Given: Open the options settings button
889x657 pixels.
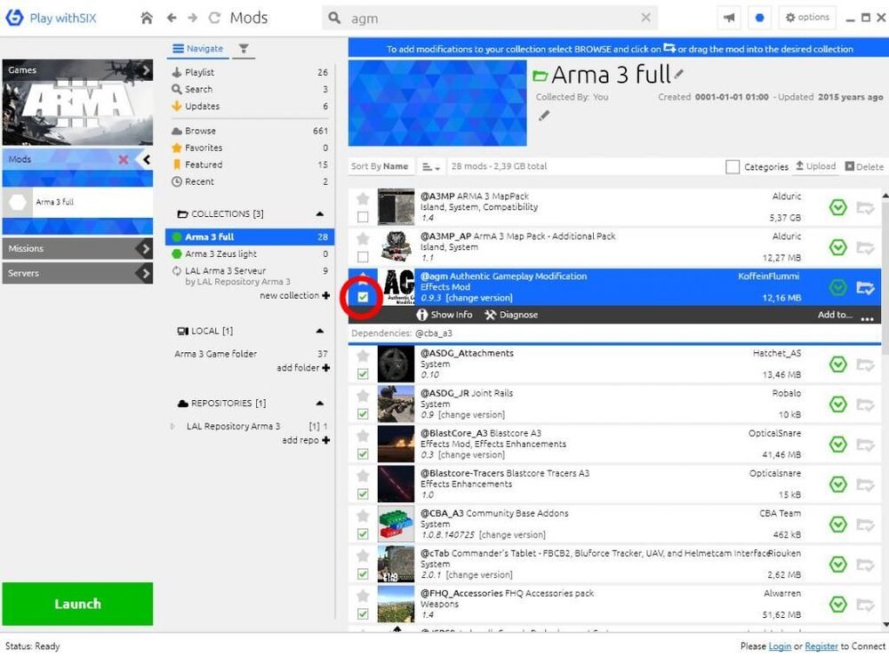Looking at the screenshot, I should tap(807, 18).
